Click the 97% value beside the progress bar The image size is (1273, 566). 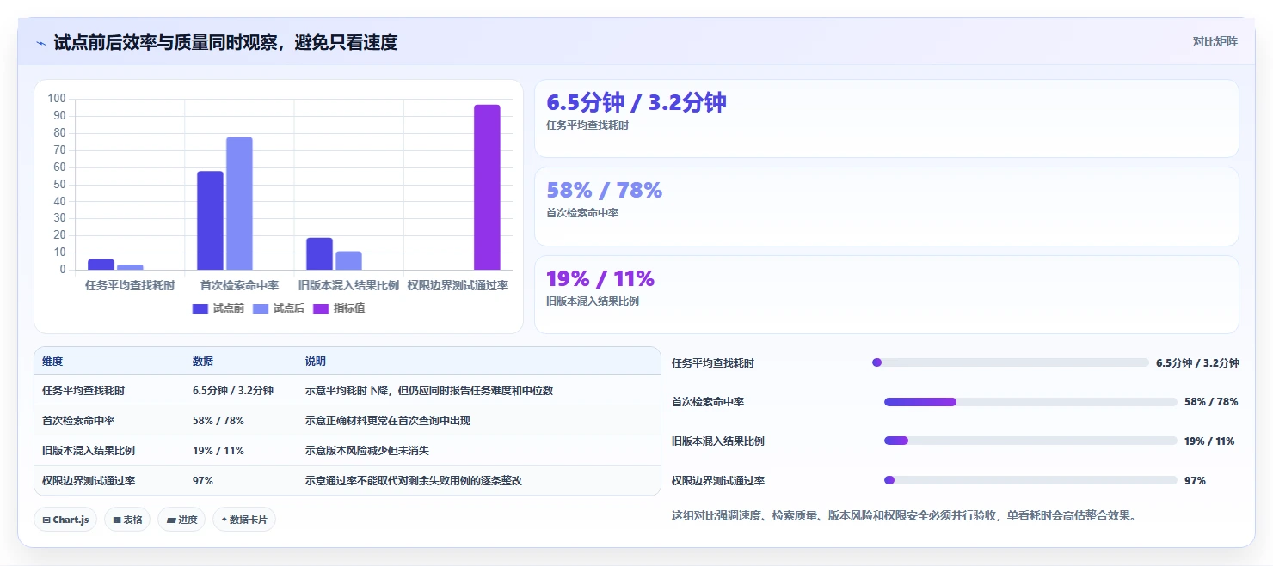1195,481
